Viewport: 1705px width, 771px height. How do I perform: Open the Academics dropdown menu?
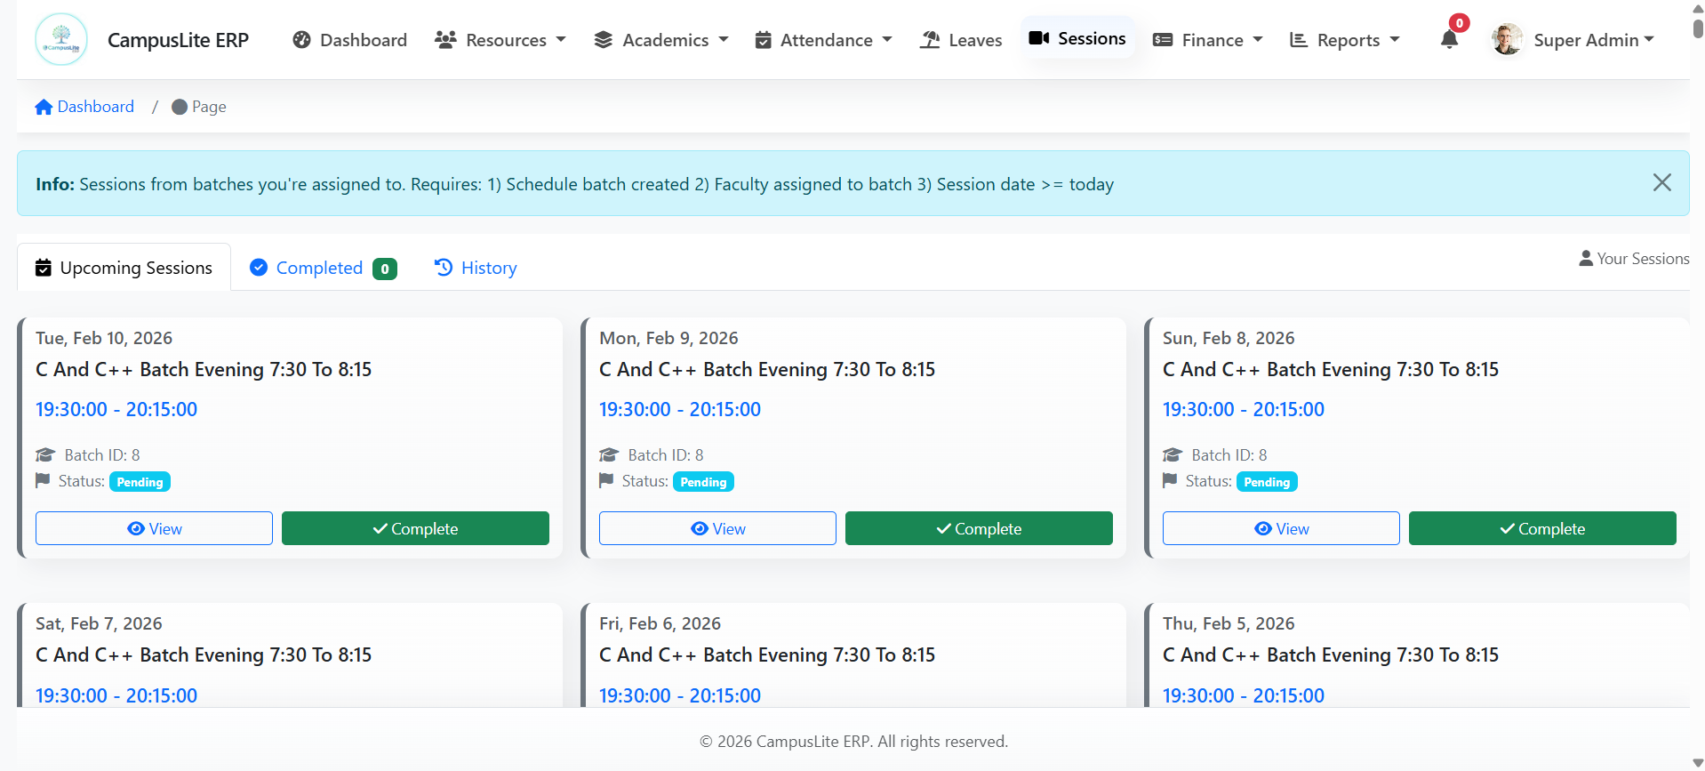[661, 40]
